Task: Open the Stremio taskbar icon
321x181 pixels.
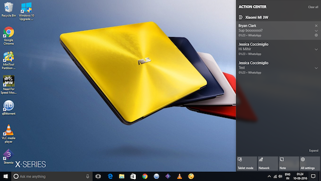Action: (x=168, y=176)
